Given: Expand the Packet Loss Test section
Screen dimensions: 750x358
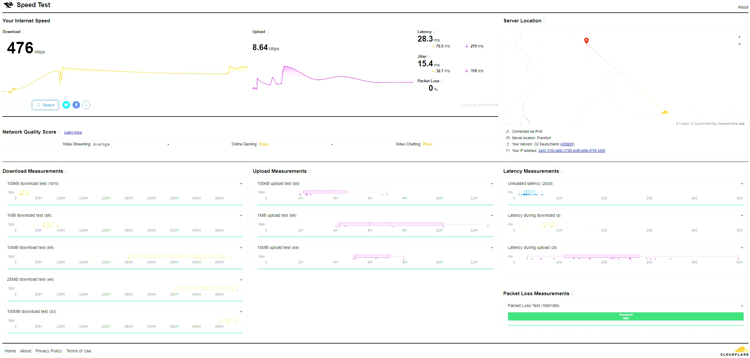Looking at the screenshot, I should [742, 306].
